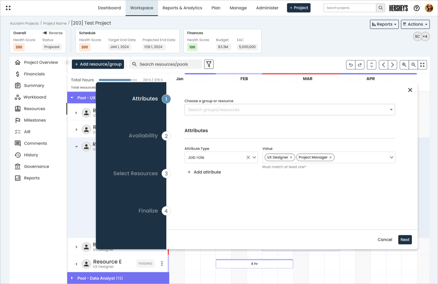Click the Total hours progress bar
438x284 pixels.
click(118, 80)
